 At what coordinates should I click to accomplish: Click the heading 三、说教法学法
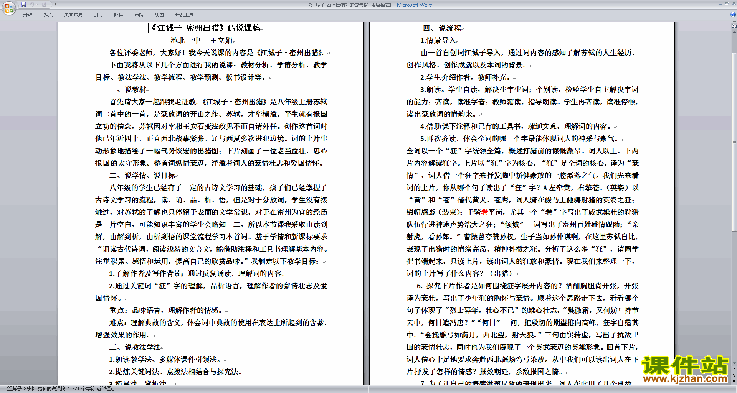click(135, 347)
